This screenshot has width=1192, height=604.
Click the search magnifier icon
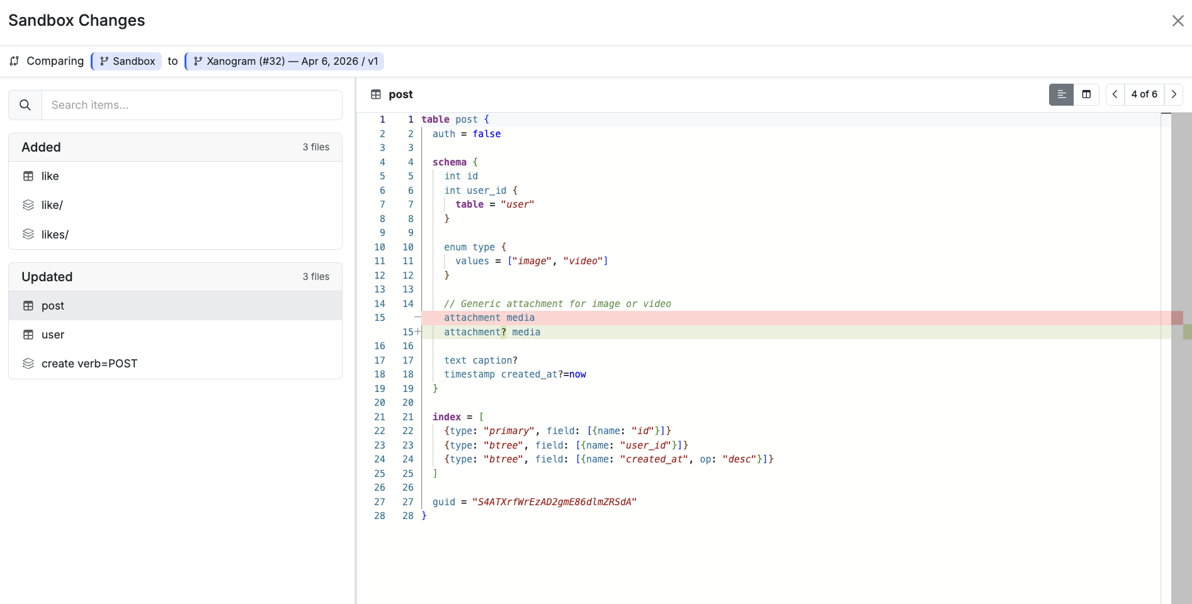pos(25,105)
